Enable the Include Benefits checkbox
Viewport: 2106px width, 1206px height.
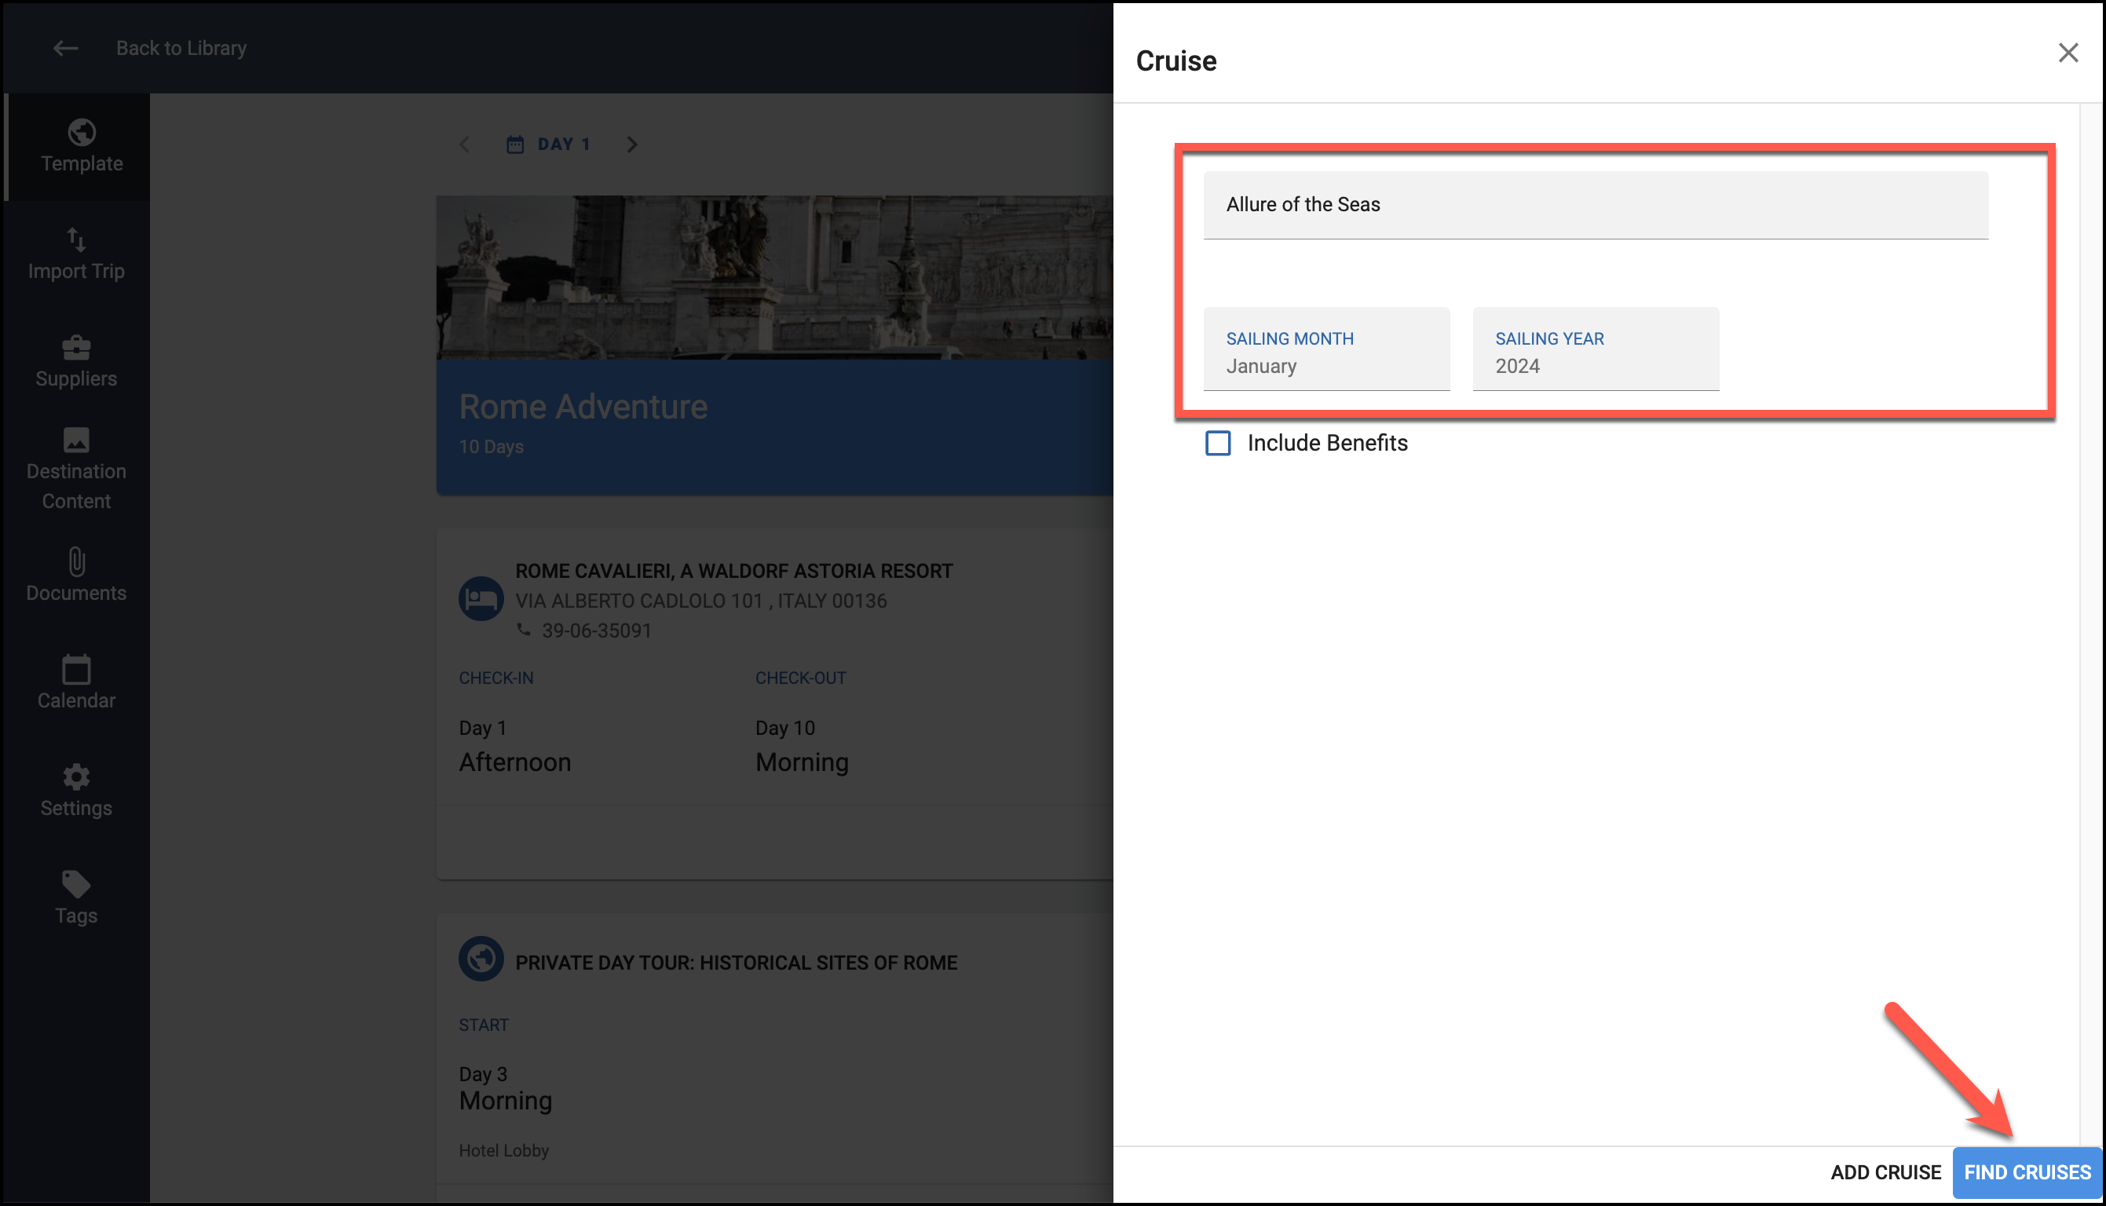1218,443
